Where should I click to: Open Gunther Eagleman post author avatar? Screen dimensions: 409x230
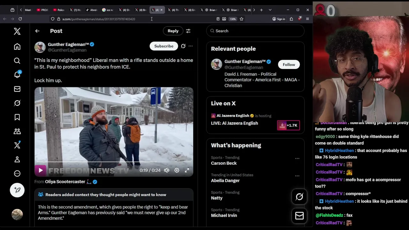pos(40,47)
